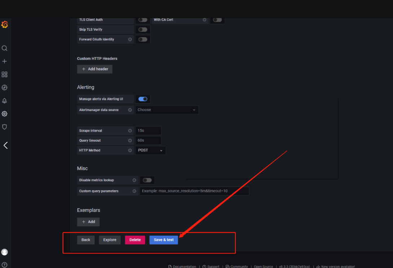Show info for Scrape interval
This screenshot has height=268, width=393.
tap(130, 131)
